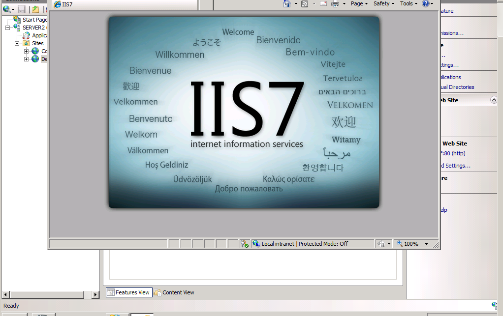The image size is (503, 316).
Task: Click the Internet Explorer icon on IIS7 tab
Action: coord(58,4)
